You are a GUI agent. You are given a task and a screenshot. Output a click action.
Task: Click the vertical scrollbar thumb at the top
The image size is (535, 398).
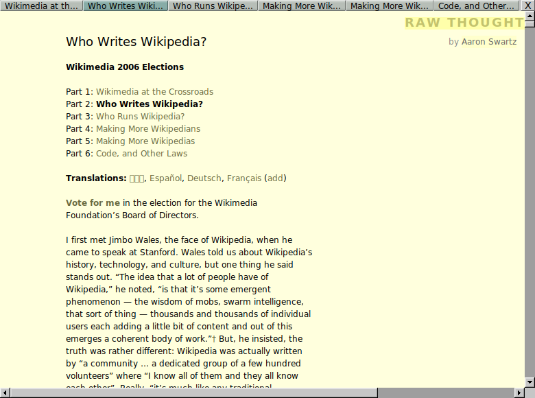tap(530, 23)
